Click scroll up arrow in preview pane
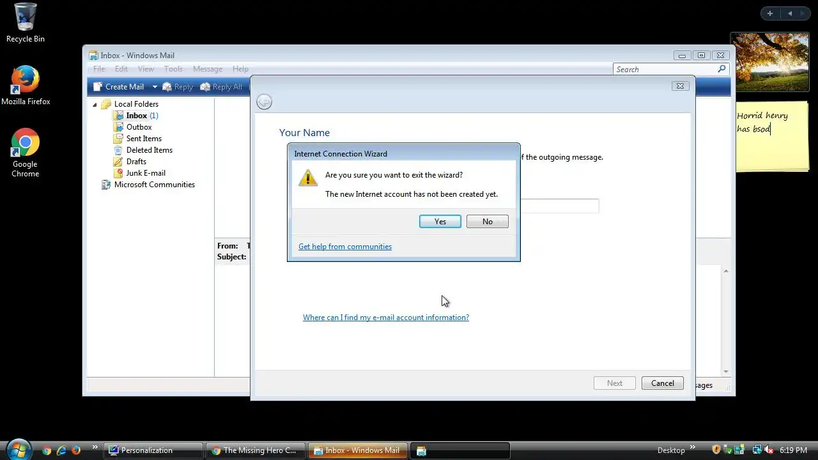 [x=725, y=272]
